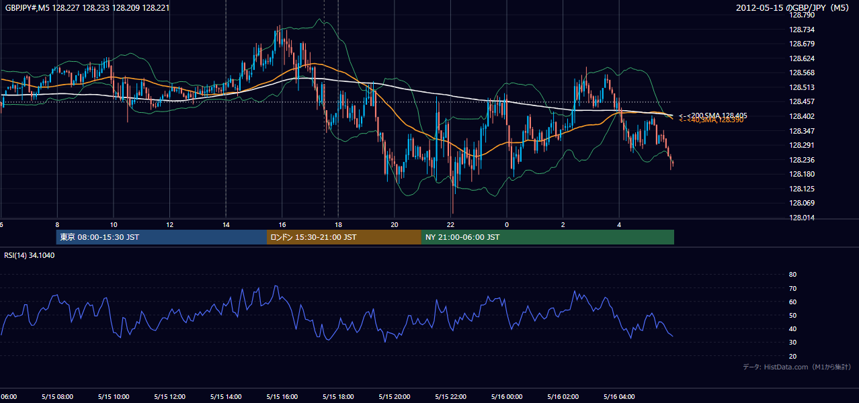859x403 pixels.
Task: Select the NY 21:00-06:00 JST session bar
Action: point(548,237)
